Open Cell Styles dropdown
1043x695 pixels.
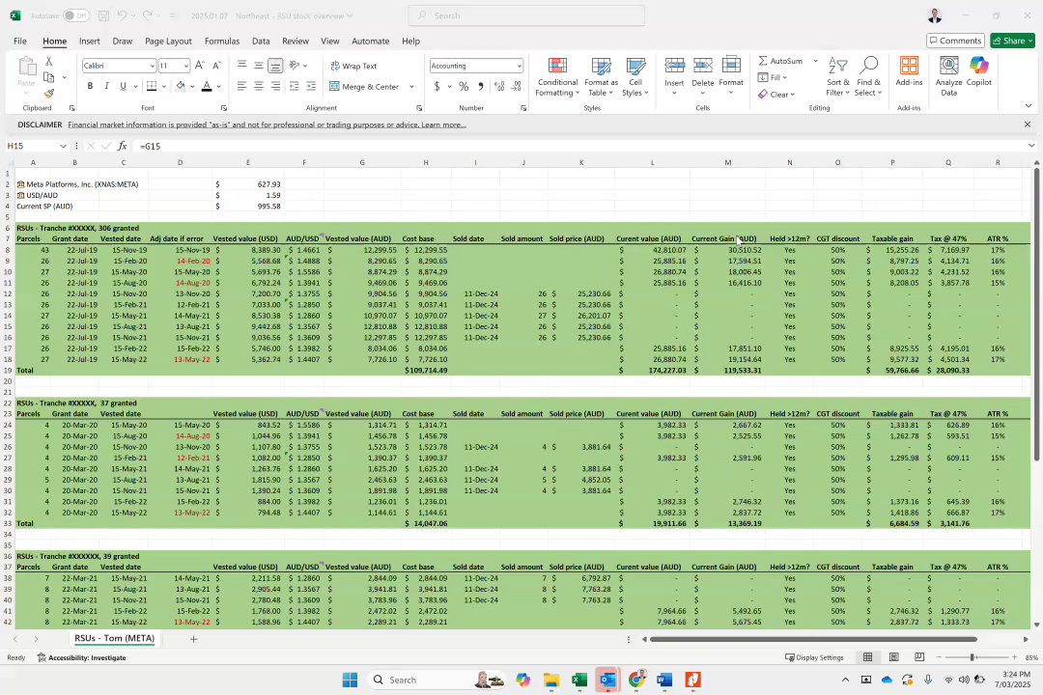(635, 76)
